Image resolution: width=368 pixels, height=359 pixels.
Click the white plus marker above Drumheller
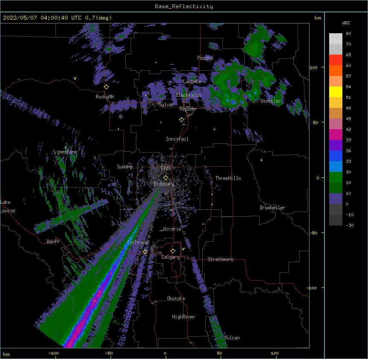[x=261, y=160]
